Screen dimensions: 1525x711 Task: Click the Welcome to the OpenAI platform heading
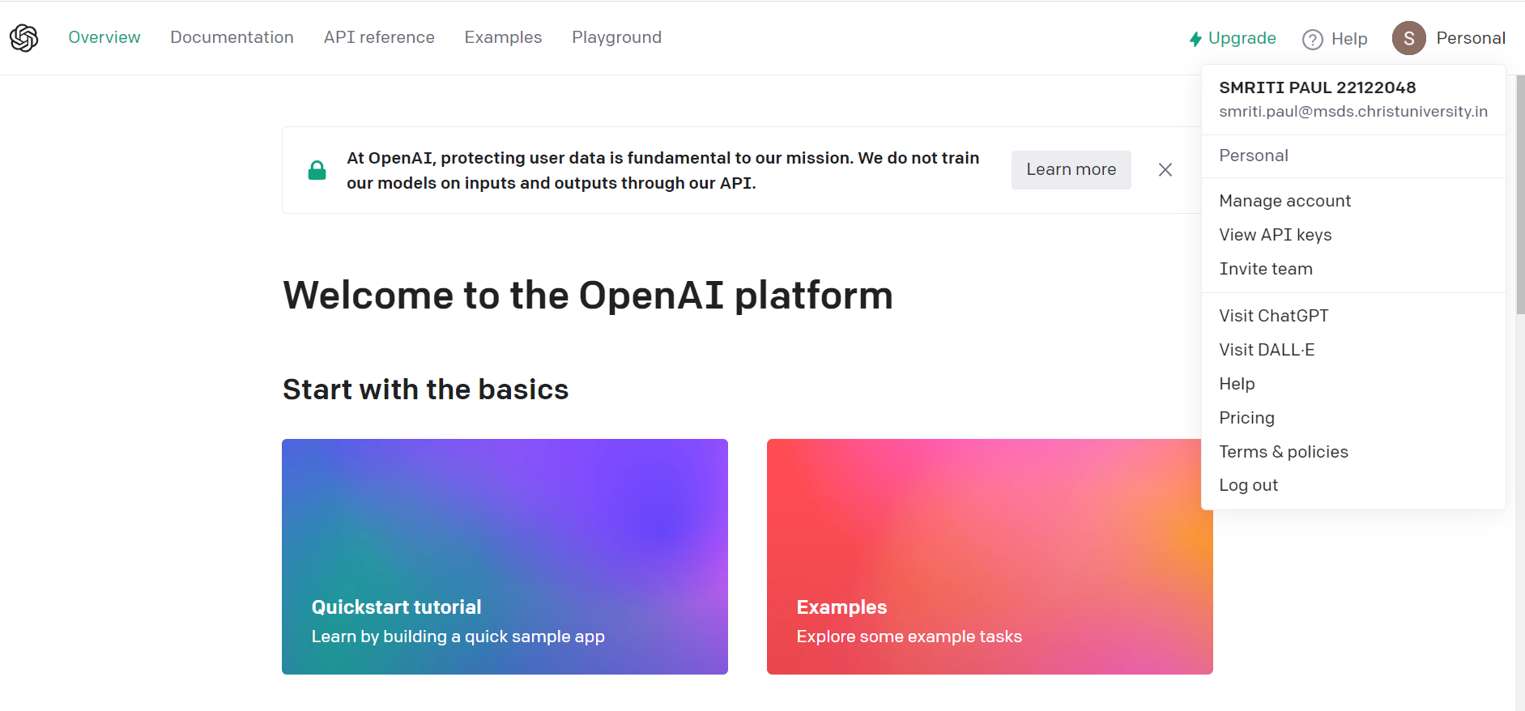tap(588, 296)
